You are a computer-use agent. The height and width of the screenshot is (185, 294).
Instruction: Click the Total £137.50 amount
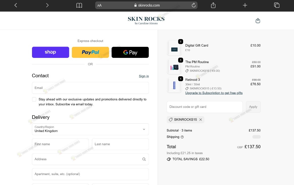252,146
